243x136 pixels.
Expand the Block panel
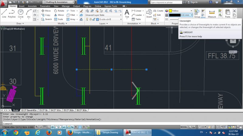(155, 24)
